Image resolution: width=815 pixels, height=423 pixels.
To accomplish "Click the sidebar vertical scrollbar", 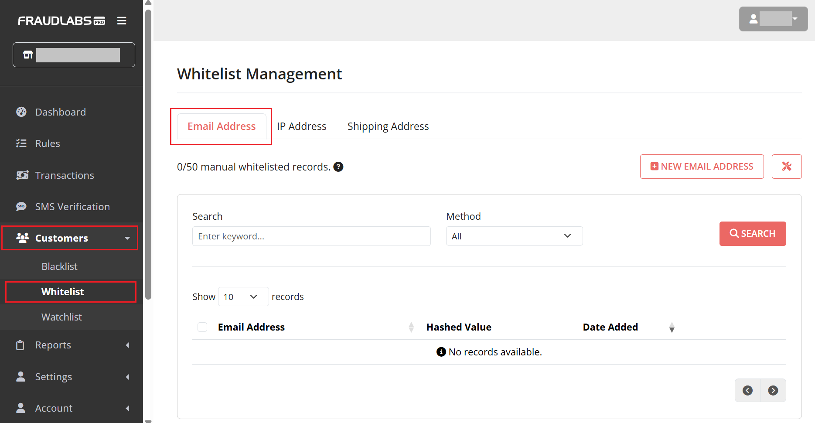I will 148,153.
